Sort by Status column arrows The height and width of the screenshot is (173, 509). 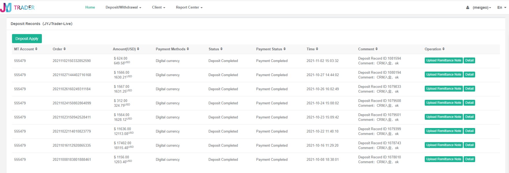(x=221, y=49)
